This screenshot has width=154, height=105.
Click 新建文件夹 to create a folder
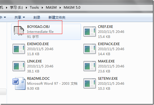coord(57,18)
